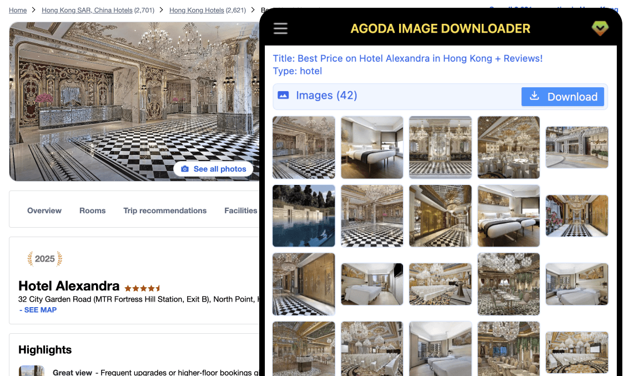The width and height of the screenshot is (644, 376).
Task: Select the hotel exterior entrance thumbnail
Action: 577,147
